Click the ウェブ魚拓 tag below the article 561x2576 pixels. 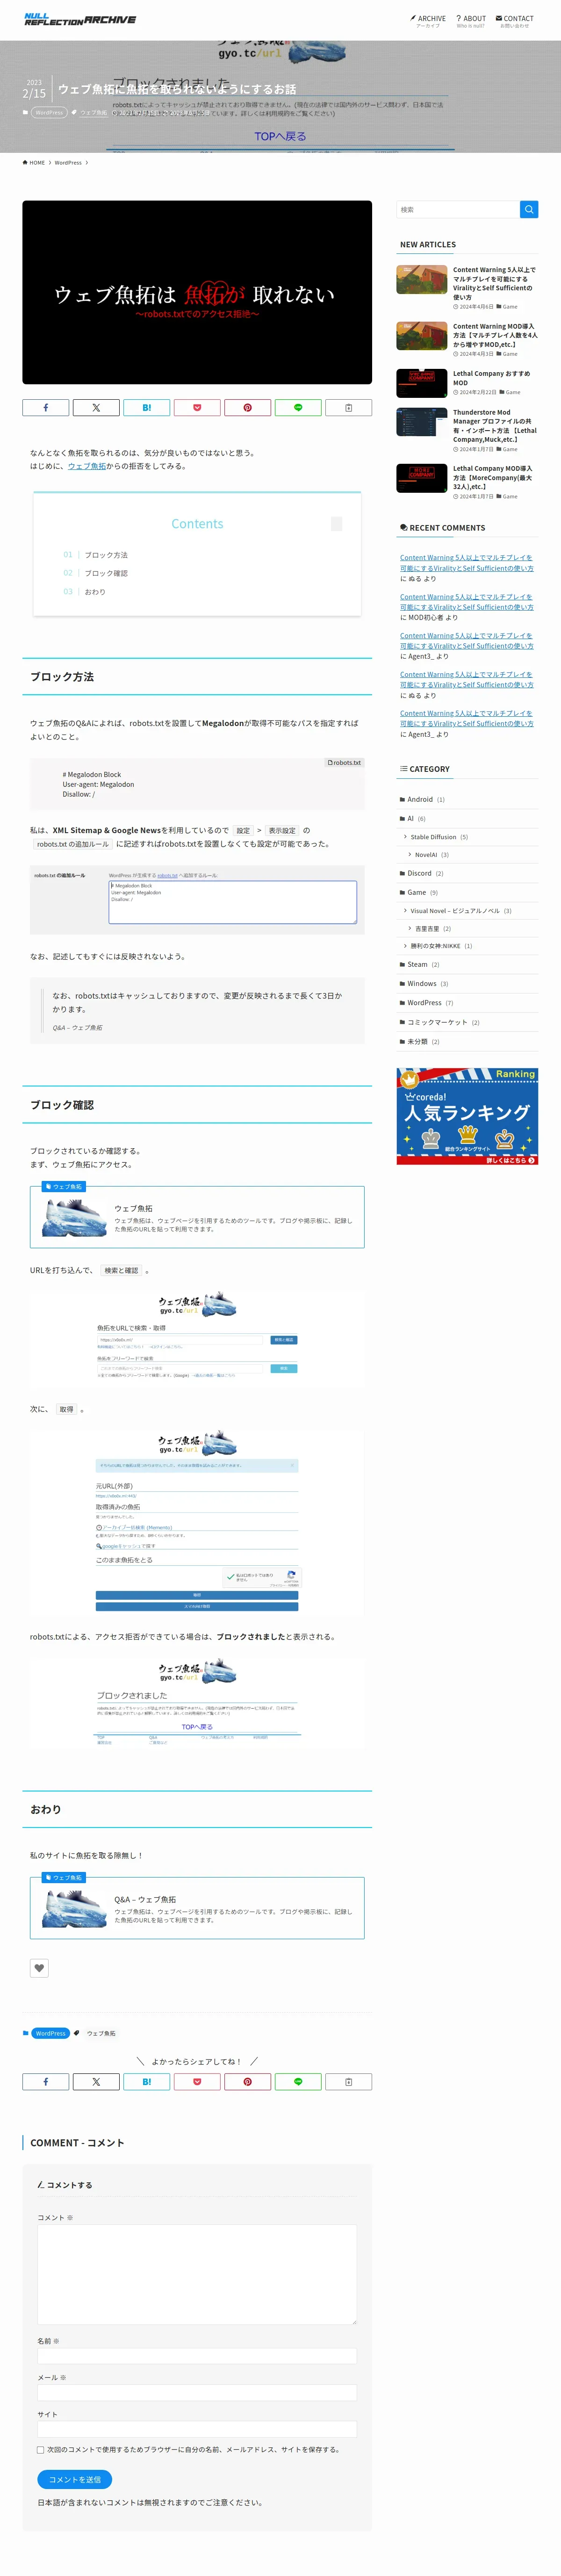point(101,2033)
